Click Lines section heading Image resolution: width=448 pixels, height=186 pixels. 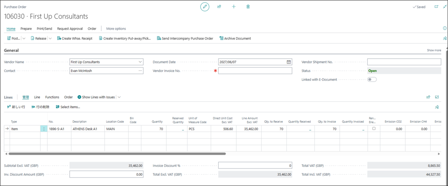[8, 97]
